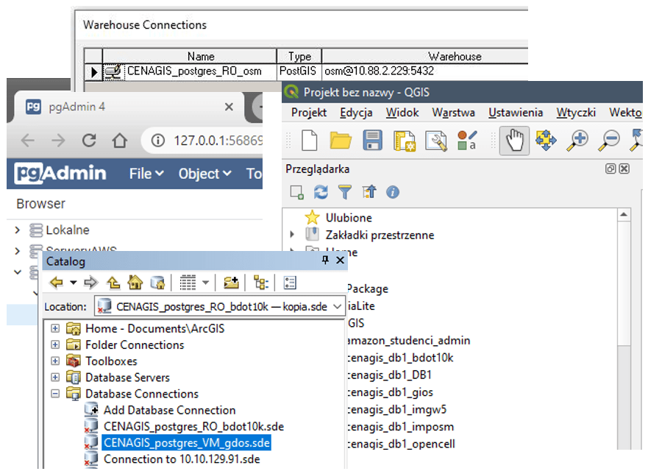Open the pgAdmin Object menu
Screen dimensions: 648x474
[x=204, y=174]
